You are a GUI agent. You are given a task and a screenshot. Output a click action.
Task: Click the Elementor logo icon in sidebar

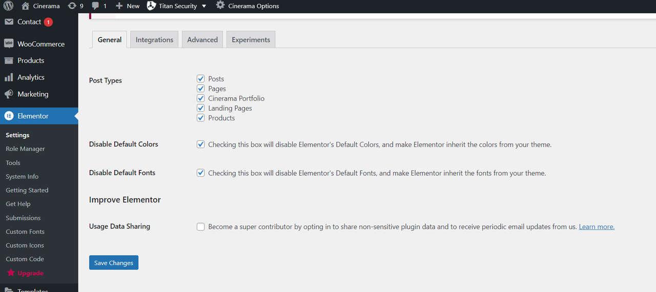coord(9,116)
